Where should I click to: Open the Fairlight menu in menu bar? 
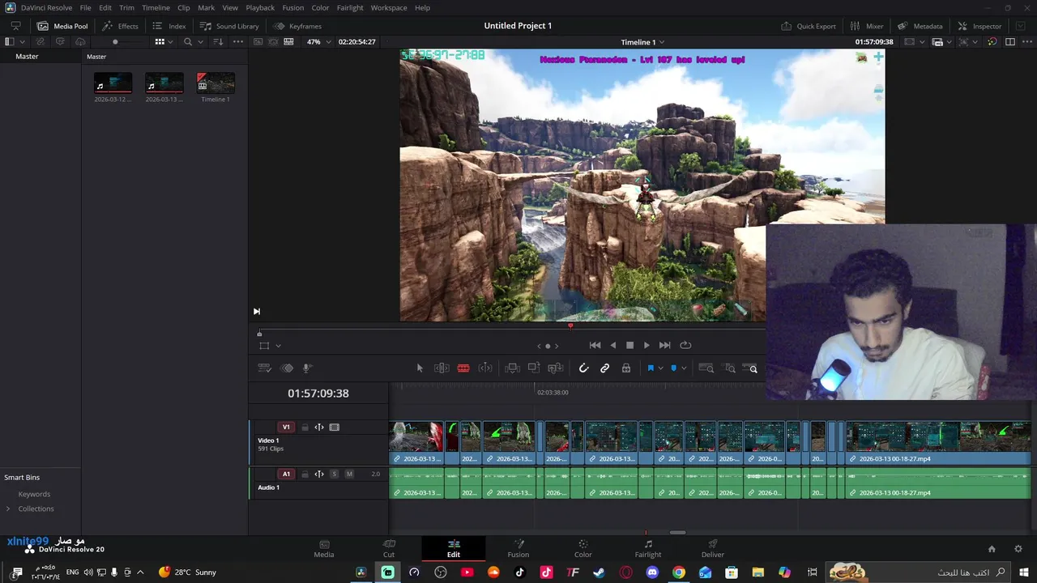click(x=350, y=7)
